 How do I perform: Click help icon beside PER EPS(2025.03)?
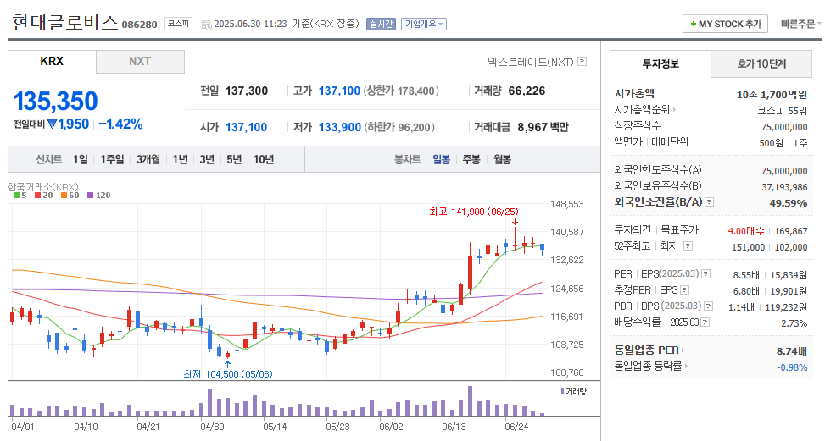(x=706, y=274)
